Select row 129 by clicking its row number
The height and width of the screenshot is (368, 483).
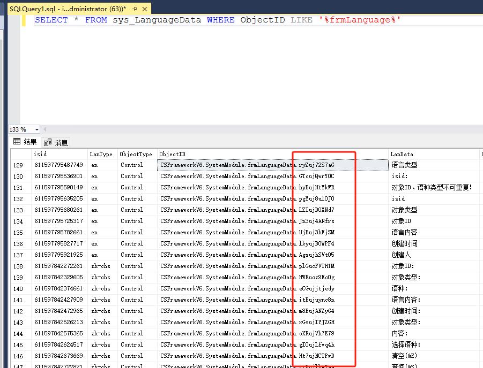(x=17, y=165)
